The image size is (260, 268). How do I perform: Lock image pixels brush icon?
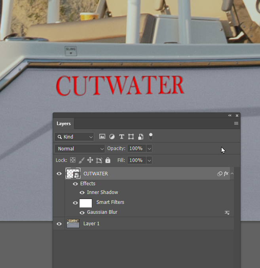point(82,160)
